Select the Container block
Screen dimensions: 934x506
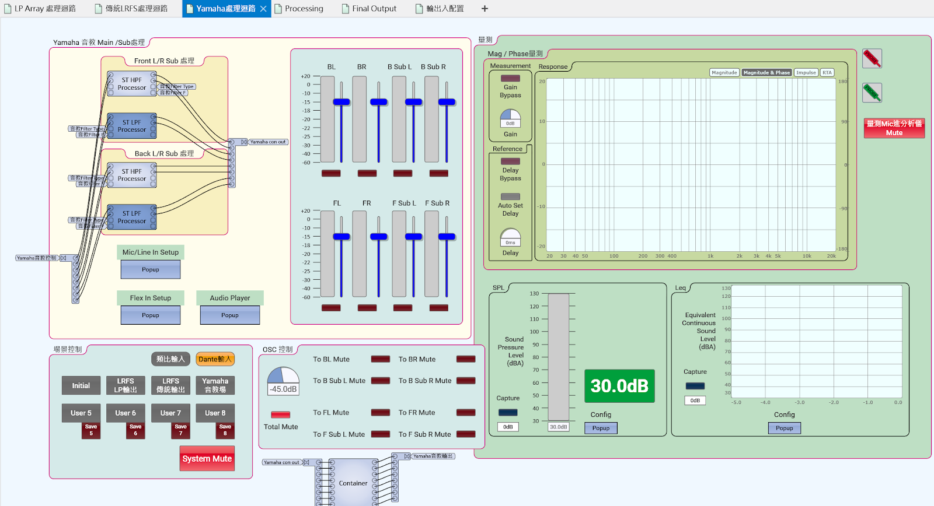354,483
